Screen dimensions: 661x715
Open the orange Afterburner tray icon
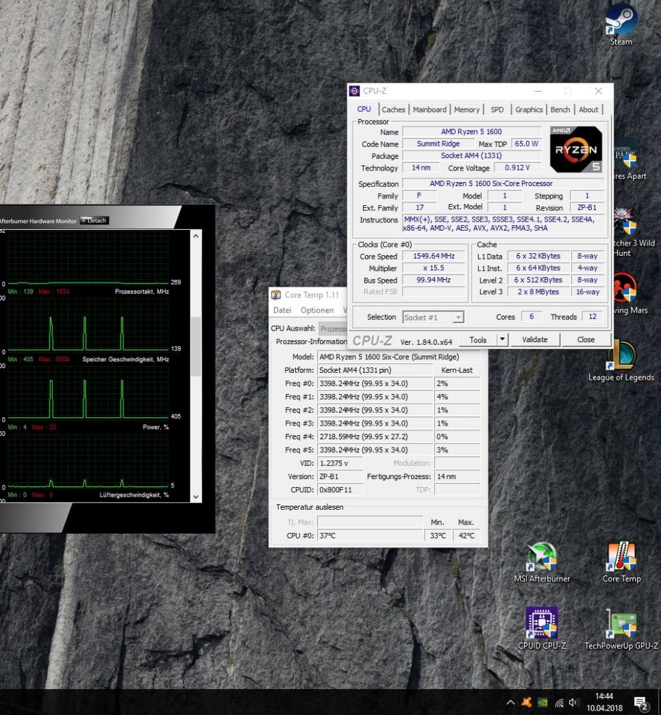pyautogui.click(x=526, y=702)
